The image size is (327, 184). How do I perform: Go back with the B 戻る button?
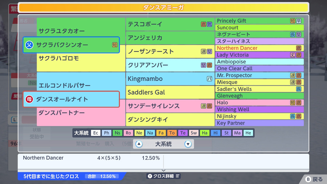[x=314, y=179]
